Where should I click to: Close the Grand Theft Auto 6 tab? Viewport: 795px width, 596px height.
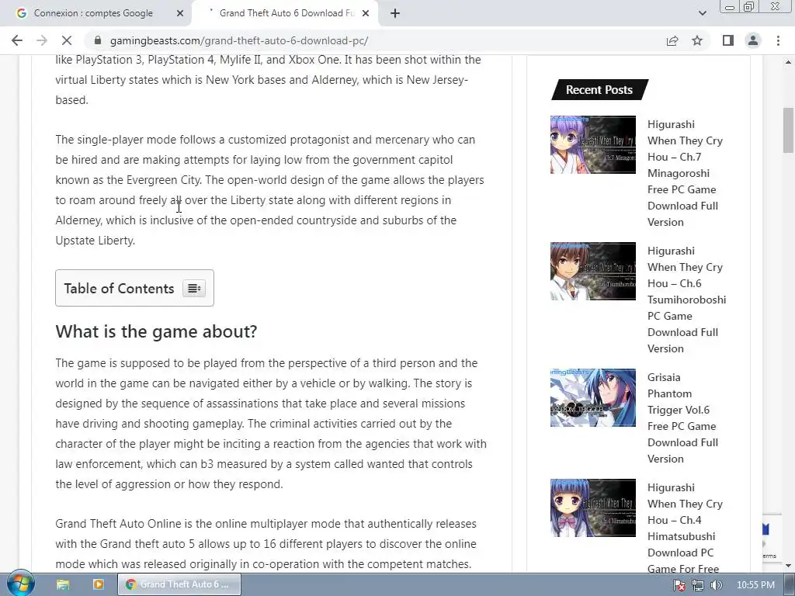(x=366, y=13)
